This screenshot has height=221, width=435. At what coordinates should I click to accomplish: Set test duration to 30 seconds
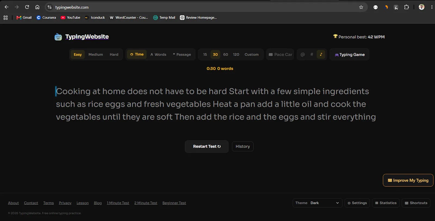point(215,54)
